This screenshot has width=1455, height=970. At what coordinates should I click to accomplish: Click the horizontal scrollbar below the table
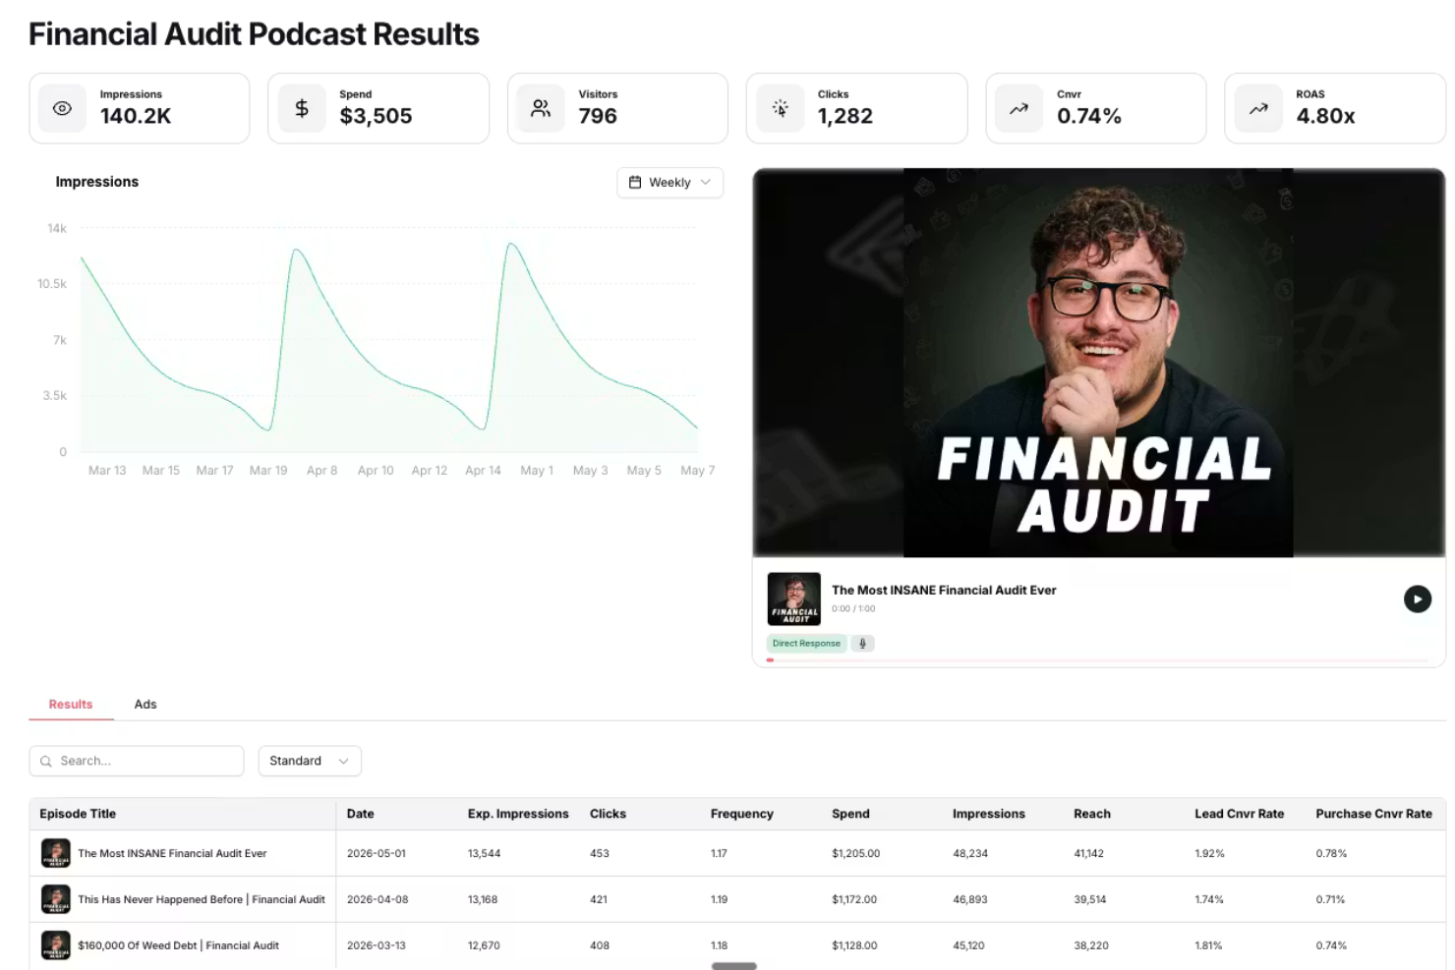pos(734,966)
